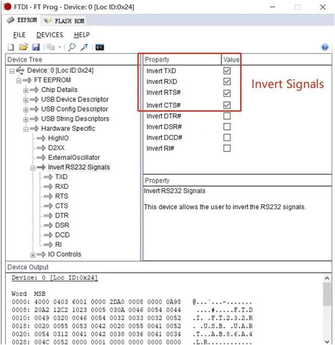Click the new template toolbar icon
The image size is (335, 345).
coord(10,47)
